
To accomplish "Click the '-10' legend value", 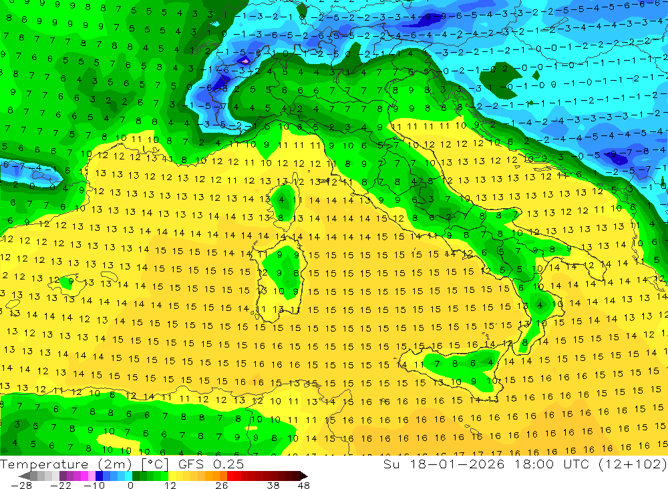I will click(x=95, y=485).
